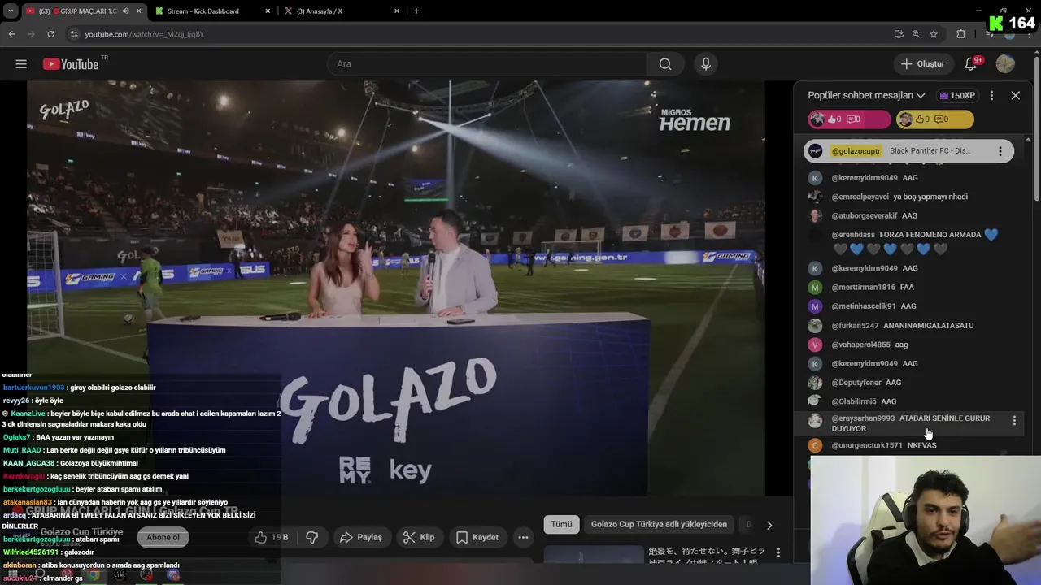Open the account avatar menu
This screenshot has width=1041, height=585.
(x=1005, y=64)
